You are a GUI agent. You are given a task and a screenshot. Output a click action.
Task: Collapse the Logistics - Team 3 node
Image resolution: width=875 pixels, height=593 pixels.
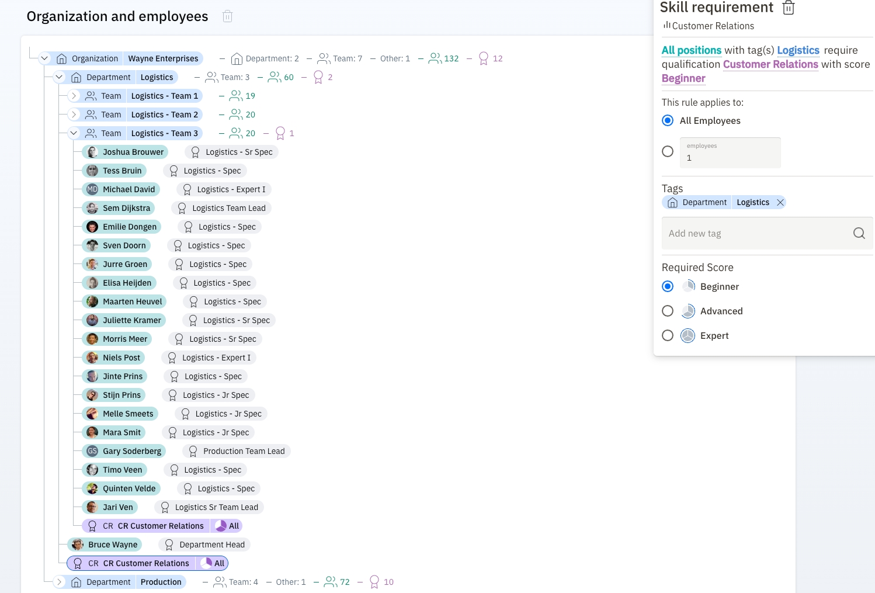(74, 133)
